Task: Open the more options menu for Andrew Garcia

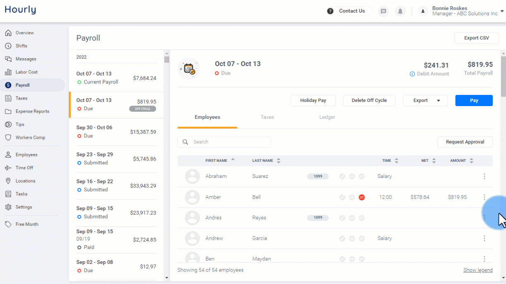Action: [x=485, y=238]
